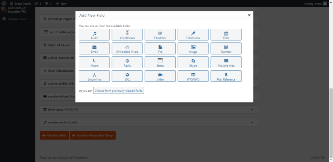333x162 pixels.
Task: Expand the short-story field row
Action: pyautogui.click(x=149, y=110)
